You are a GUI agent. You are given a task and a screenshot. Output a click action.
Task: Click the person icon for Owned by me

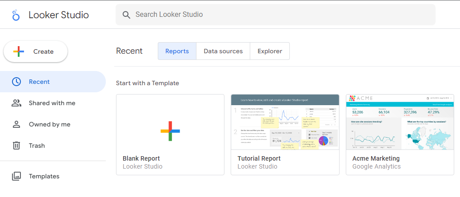coord(16,124)
